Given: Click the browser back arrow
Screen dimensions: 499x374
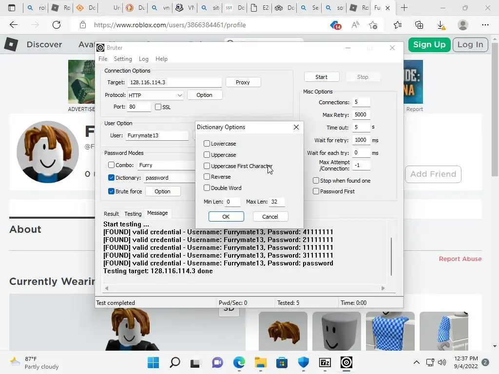Looking at the screenshot, I should [13, 25].
